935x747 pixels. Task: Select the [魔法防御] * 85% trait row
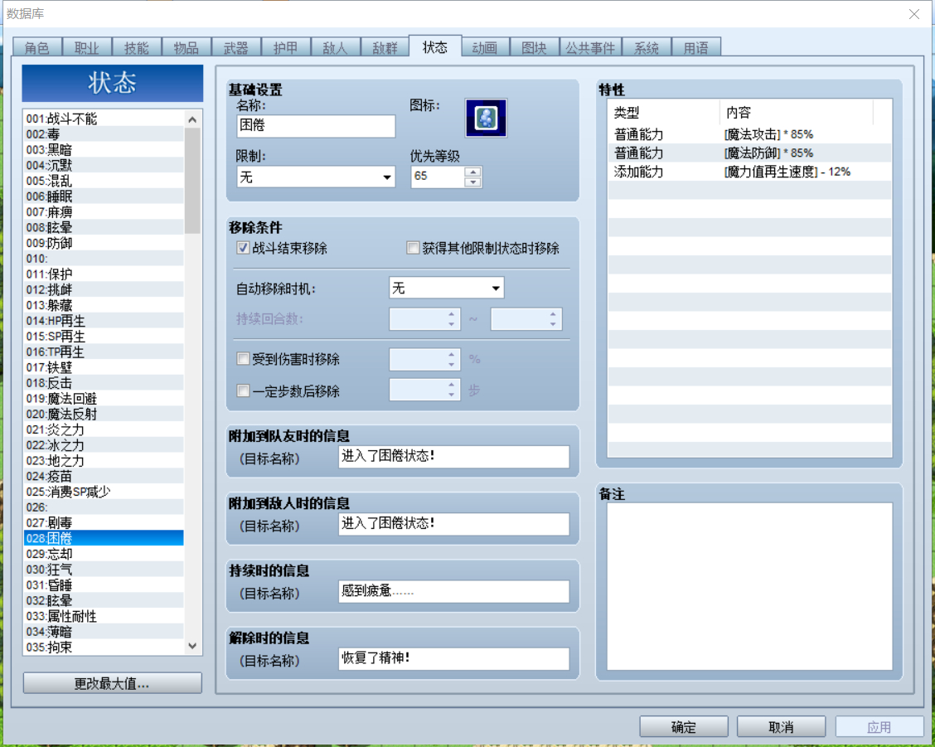749,153
